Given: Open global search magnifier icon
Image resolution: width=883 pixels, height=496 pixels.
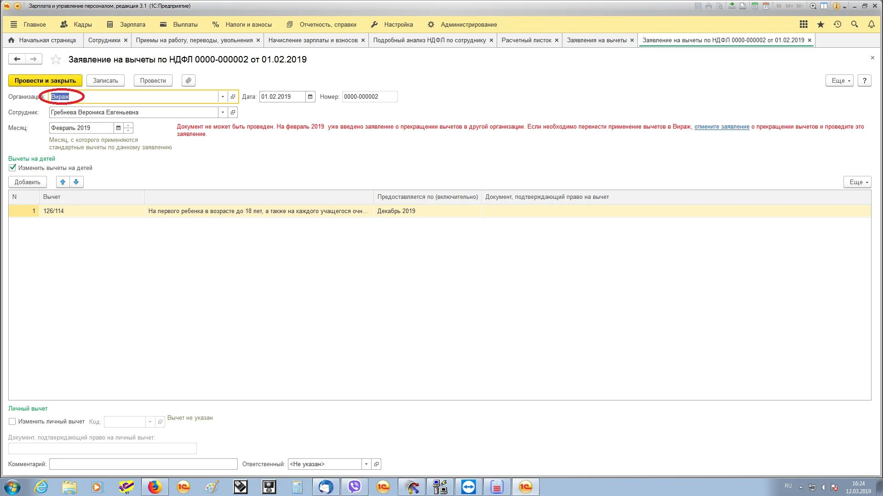Looking at the screenshot, I should click(x=854, y=24).
